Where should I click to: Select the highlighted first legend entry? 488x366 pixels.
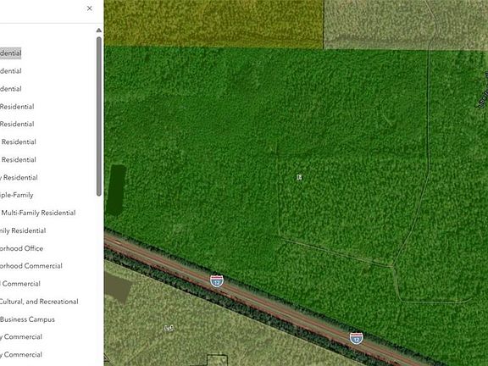(x=10, y=53)
